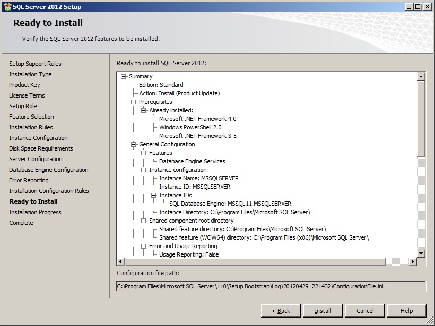Select the Disk Space Requirements step
The image size is (435, 326).
[41, 148]
